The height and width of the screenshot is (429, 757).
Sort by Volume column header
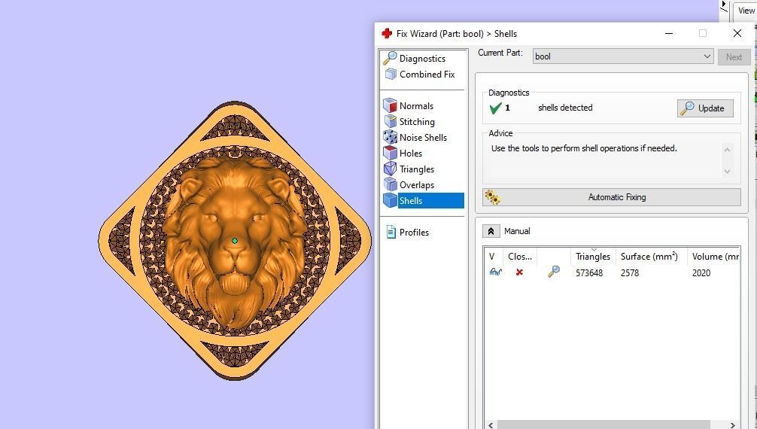tap(713, 257)
